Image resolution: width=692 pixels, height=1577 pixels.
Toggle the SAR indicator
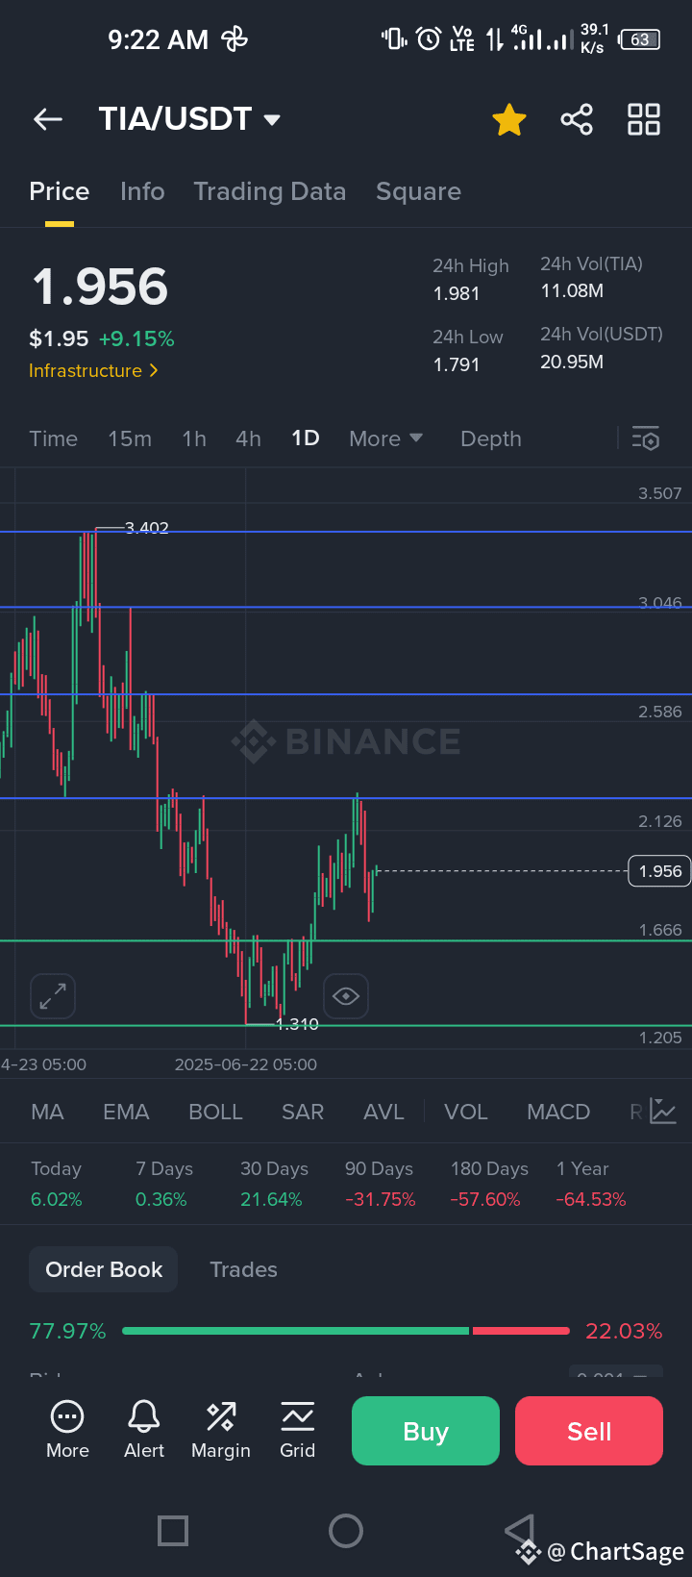click(x=303, y=1112)
